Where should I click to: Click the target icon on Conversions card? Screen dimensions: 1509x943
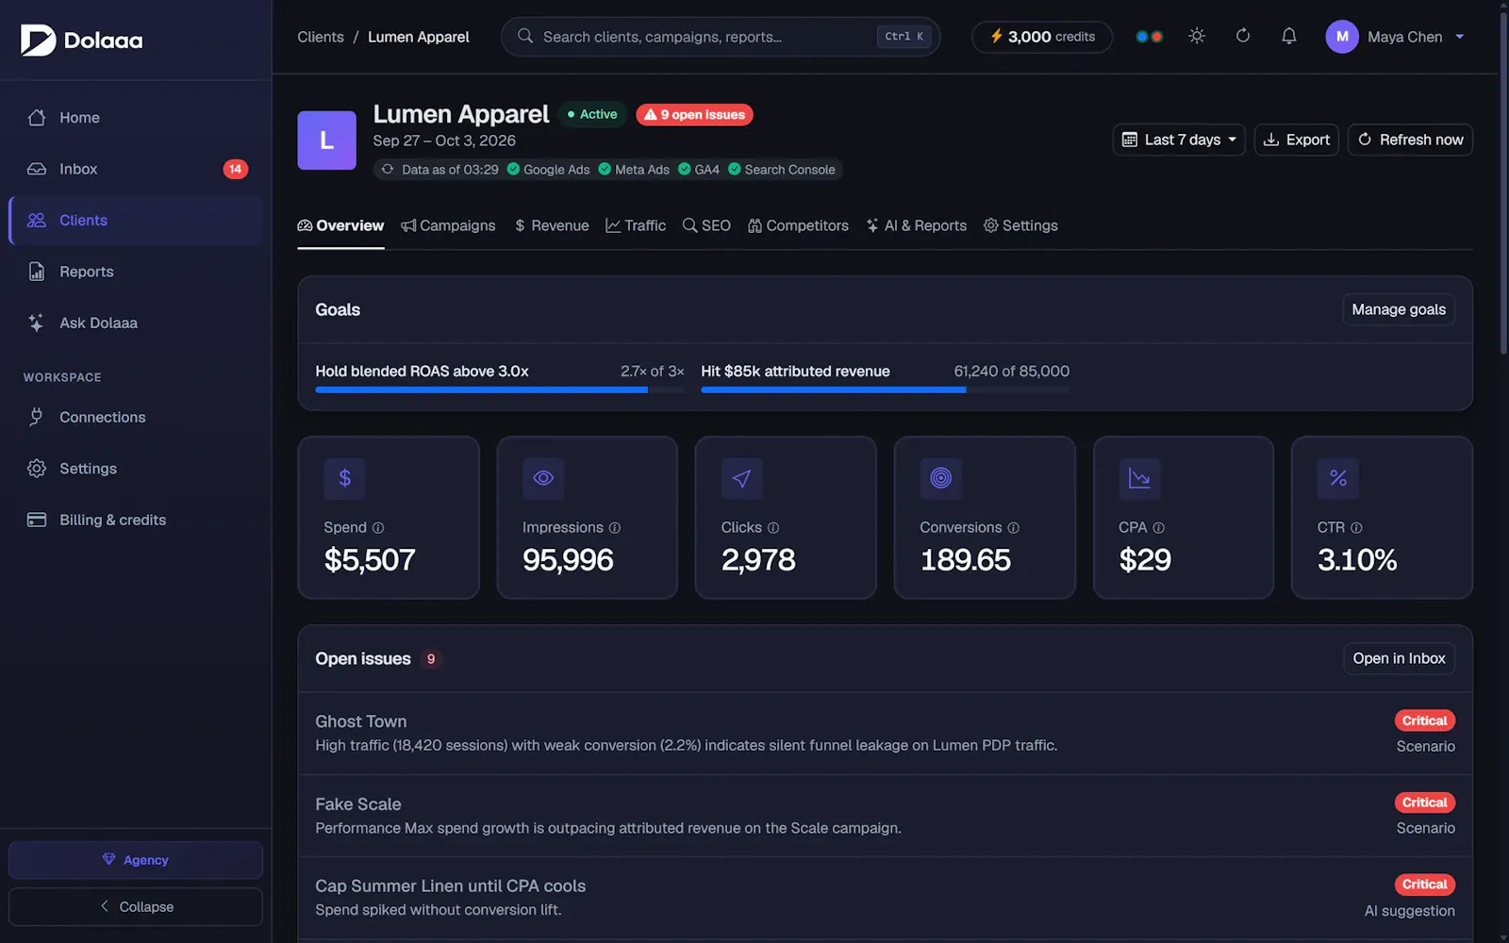pos(941,478)
